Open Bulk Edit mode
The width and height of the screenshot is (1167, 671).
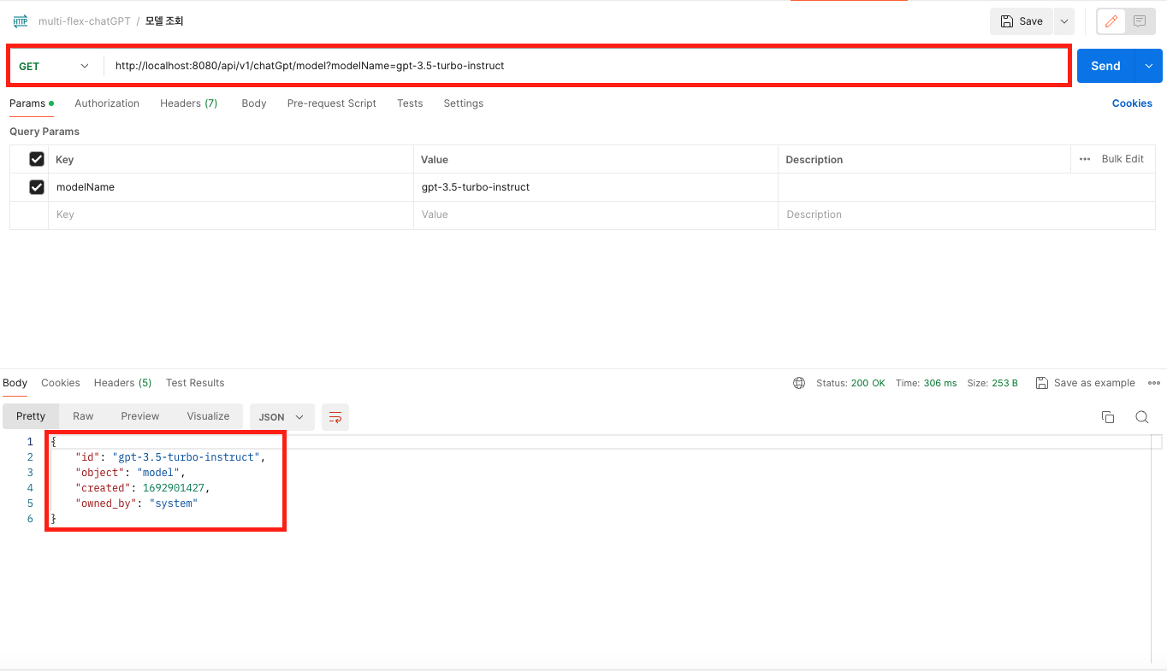tap(1123, 159)
